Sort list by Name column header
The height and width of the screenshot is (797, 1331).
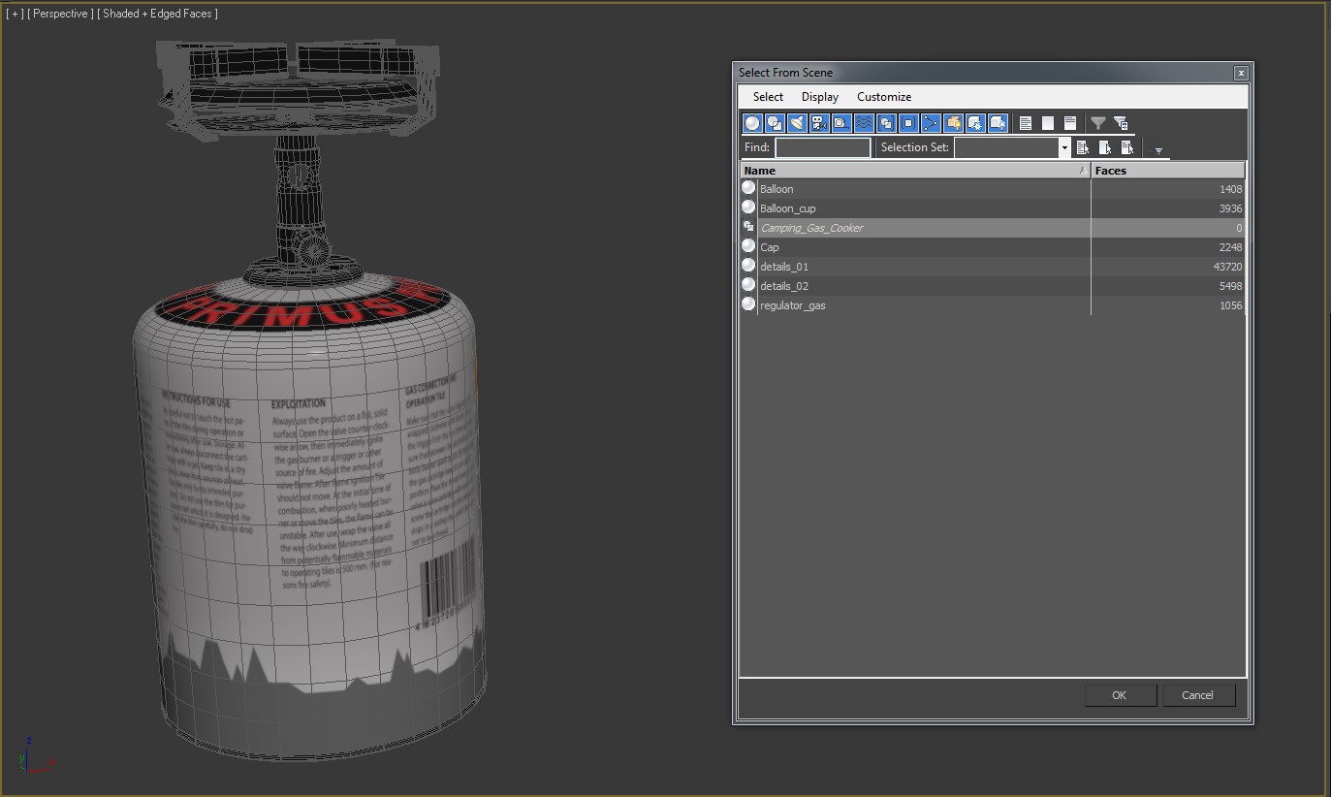point(915,171)
